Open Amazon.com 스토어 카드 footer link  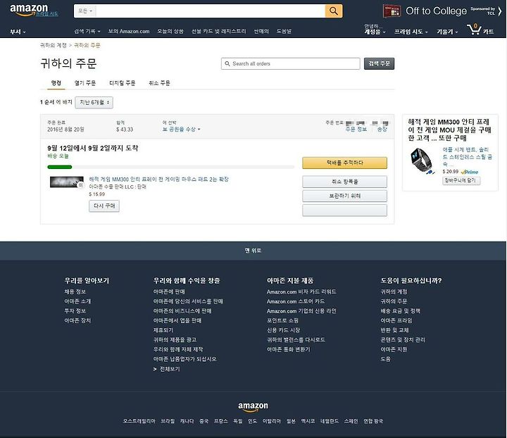point(296,301)
